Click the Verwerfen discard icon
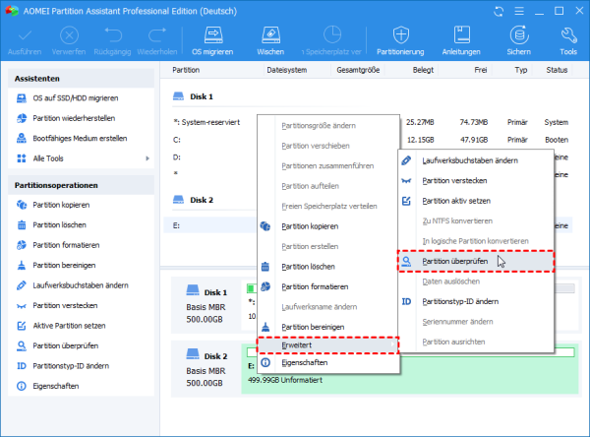 click(x=69, y=40)
